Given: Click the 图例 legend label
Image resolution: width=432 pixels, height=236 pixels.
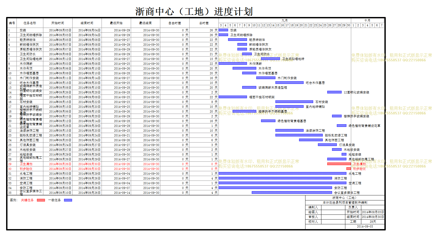Looking at the screenshot, I should tap(14, 200).
